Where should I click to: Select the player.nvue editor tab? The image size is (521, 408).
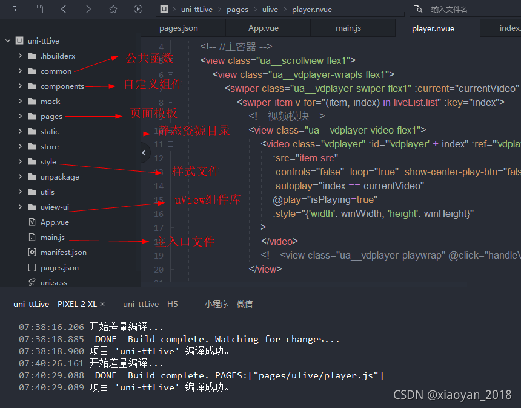click(x=437, y=28)
